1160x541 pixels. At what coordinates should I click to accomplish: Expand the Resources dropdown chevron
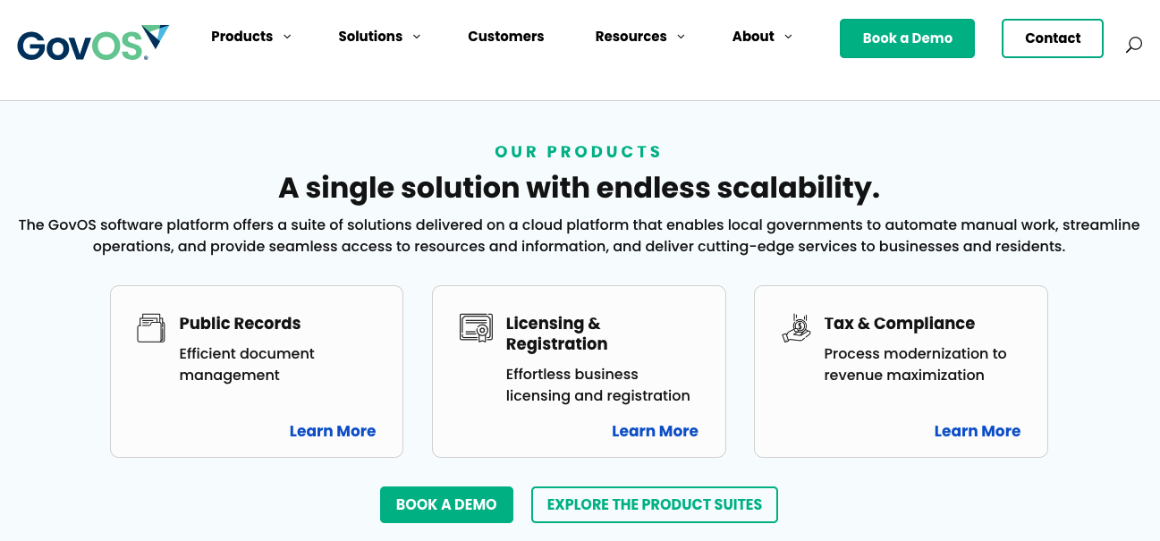click(x=681, y=37)
